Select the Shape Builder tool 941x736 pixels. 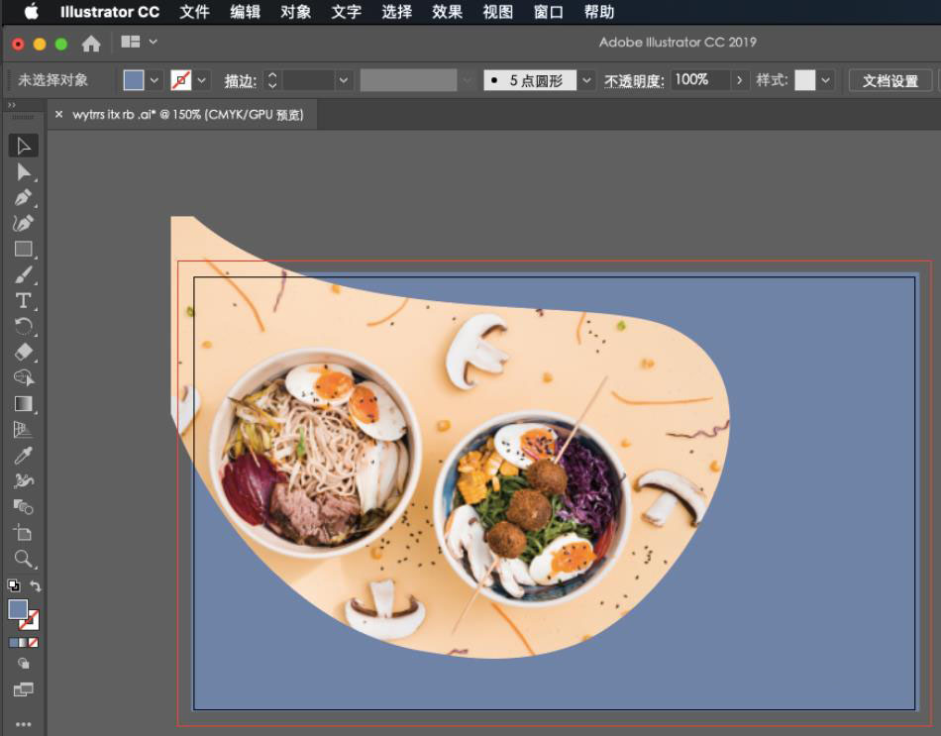click(x=24, y=377)
